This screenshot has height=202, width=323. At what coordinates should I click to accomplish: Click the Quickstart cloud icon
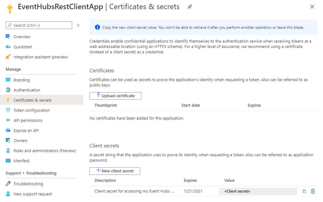(8, 47)
